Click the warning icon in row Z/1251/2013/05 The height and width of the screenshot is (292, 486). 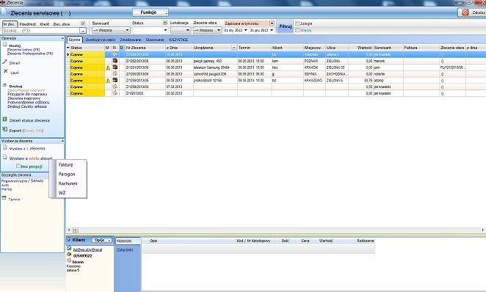click(108, 67)
